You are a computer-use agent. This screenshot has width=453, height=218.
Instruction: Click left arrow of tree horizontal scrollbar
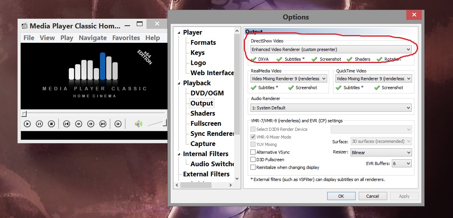pyautogui.click(x=176, y=185)
